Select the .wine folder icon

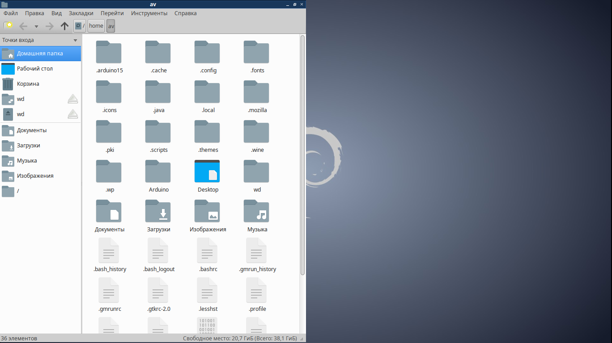pyautogui.click(x=256, y=132)
